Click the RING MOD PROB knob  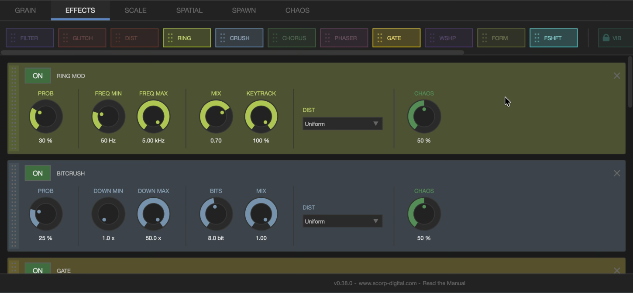(46, 117)
